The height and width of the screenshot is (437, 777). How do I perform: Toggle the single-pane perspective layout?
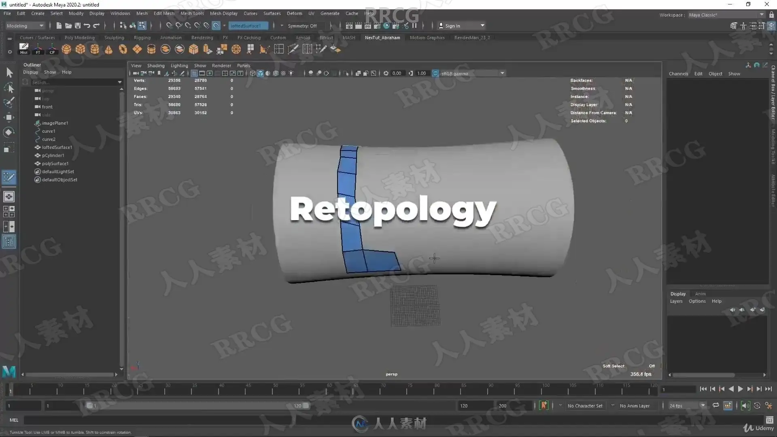tap(9, 197)
